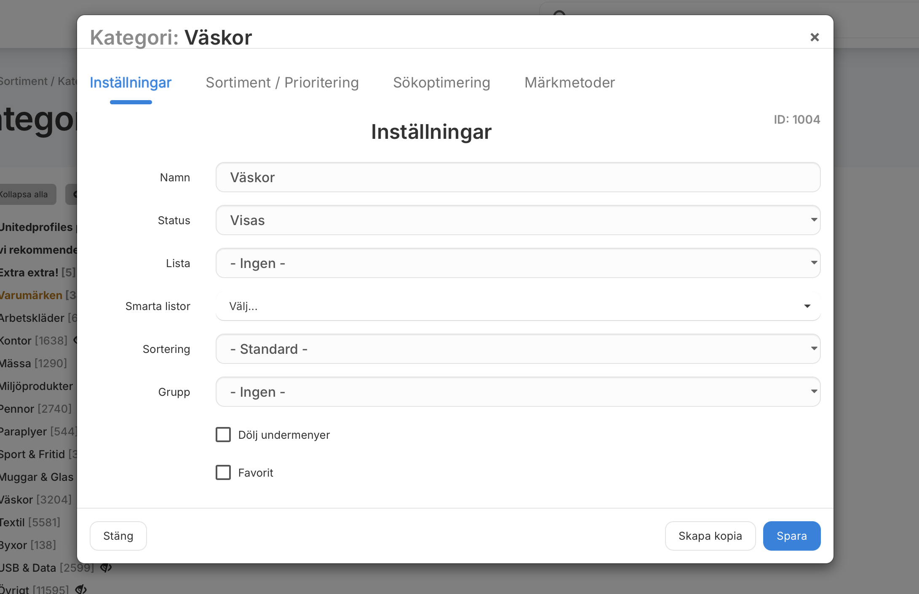The width and height of the screenshot is (919, 594).
Task: Select Muggar & Glas in the background list
Action: [37, 477]
